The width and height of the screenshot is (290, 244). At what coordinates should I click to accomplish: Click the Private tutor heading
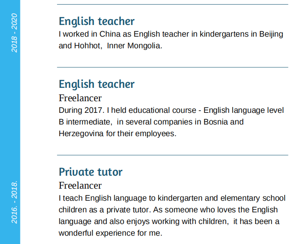click(x=90, y=172)
